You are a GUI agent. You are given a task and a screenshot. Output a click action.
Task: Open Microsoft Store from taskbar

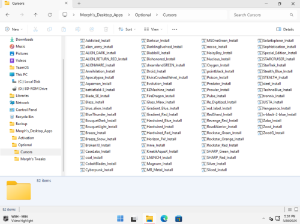tap(178, 219)
